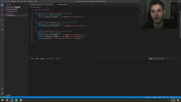Open the Selection menu
181x102 pixels.
(13, 1)
